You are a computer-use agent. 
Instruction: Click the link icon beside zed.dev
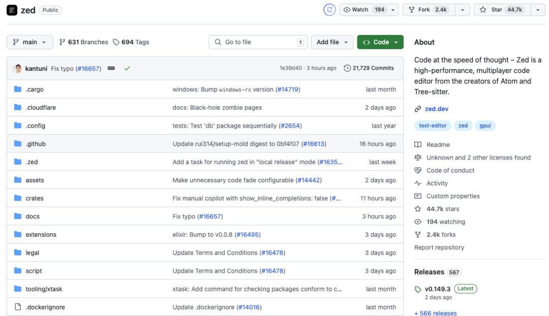click(x=418, y=109)
